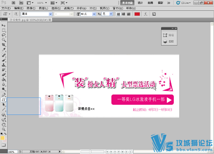Select the 3D Camera Rotate tool

point(3,120)
